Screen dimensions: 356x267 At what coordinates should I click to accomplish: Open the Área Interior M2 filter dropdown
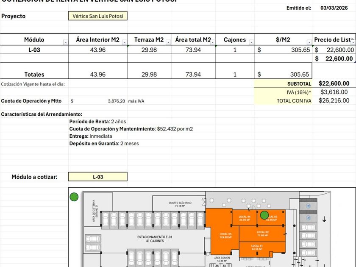coord(125,42)
